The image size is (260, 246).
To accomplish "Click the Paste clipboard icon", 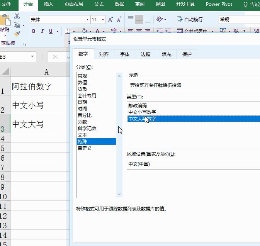I will pyautogui.click(x=5, y=20).
